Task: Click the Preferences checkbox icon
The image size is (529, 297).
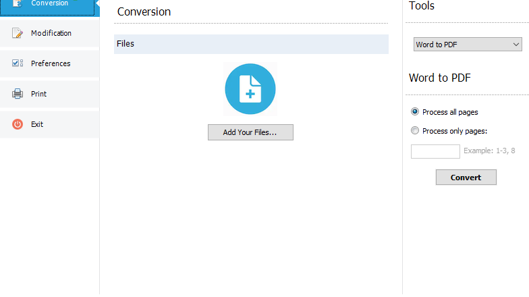Action: 18,63
